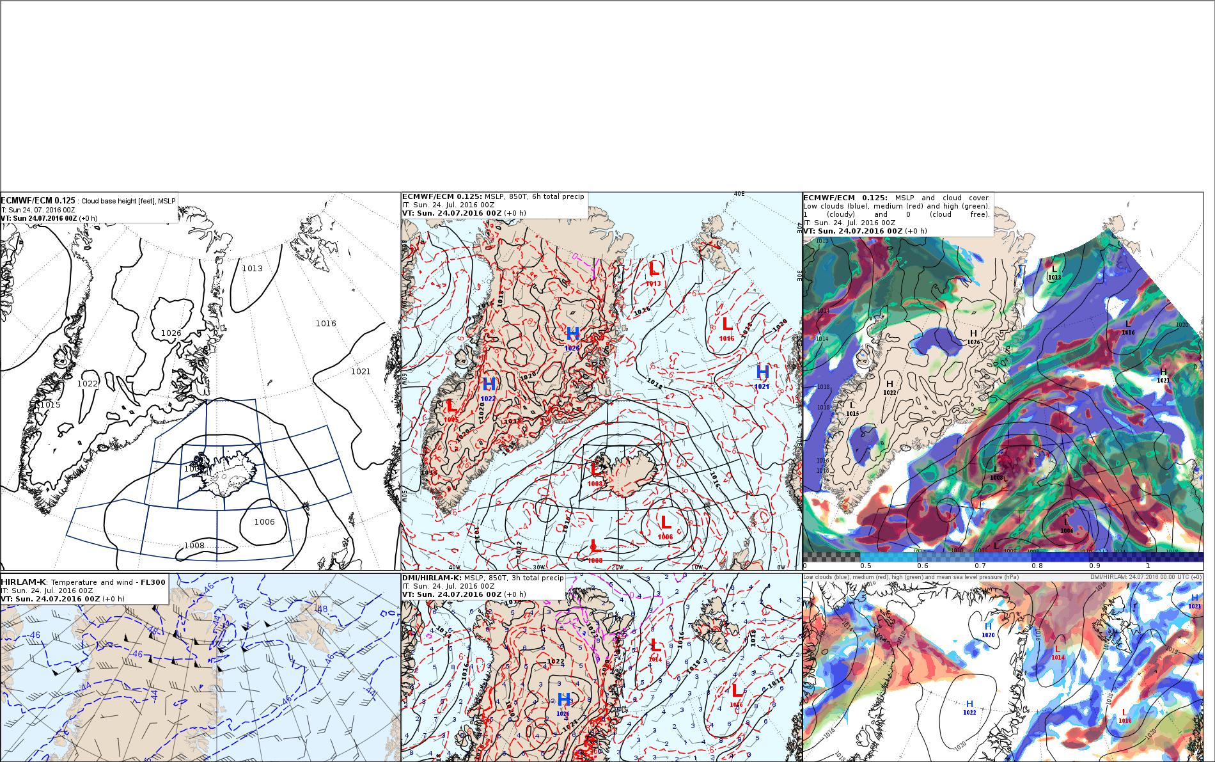Click H 1026 marker on ECMWF cloud cover map
Image resolution: width=1215 pixels, height=762 pixels.
(973, 337)
